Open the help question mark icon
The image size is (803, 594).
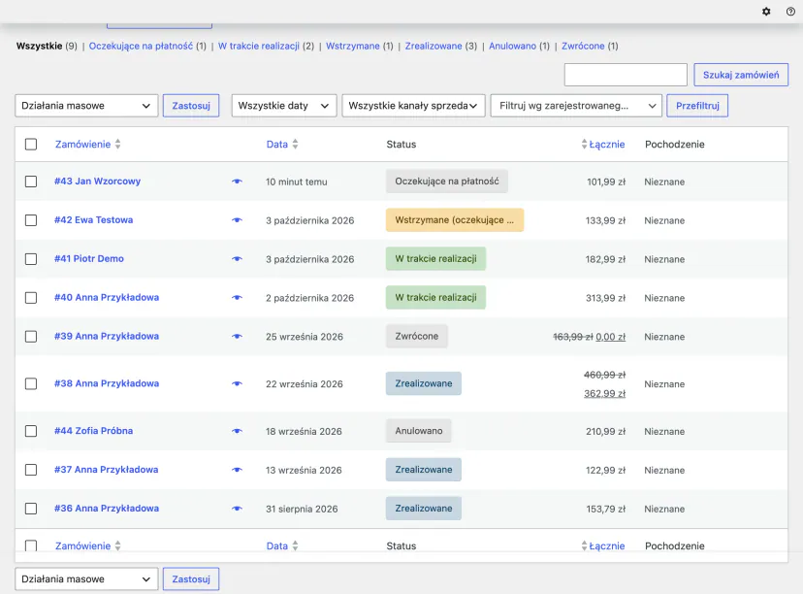point(790,12)
